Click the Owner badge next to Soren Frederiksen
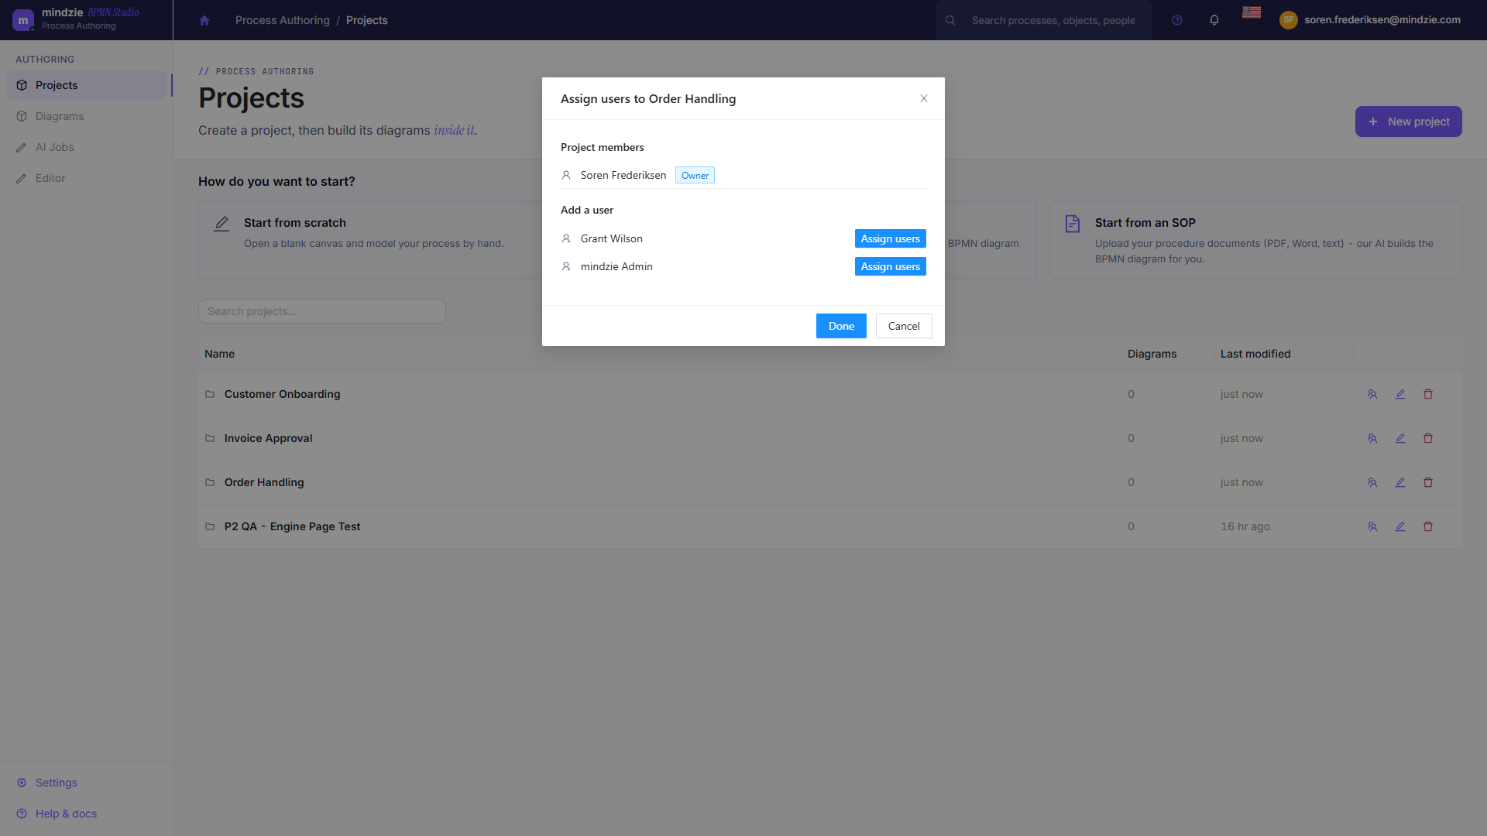The width and height of the screenshot is (1487, 836). point(695,176)
